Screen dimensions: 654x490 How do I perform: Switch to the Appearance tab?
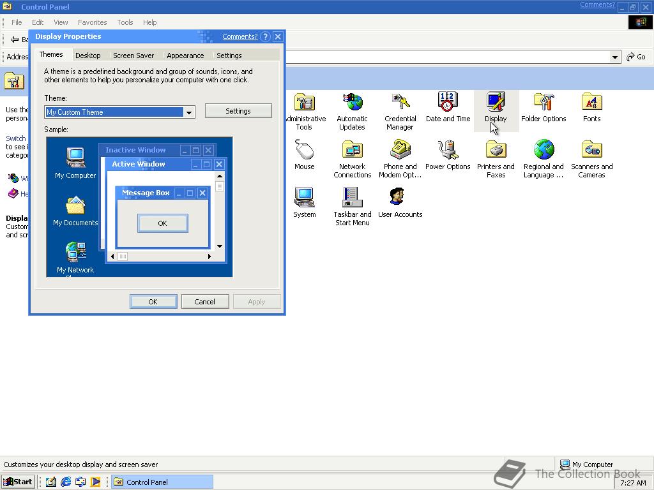click(185, 56)
